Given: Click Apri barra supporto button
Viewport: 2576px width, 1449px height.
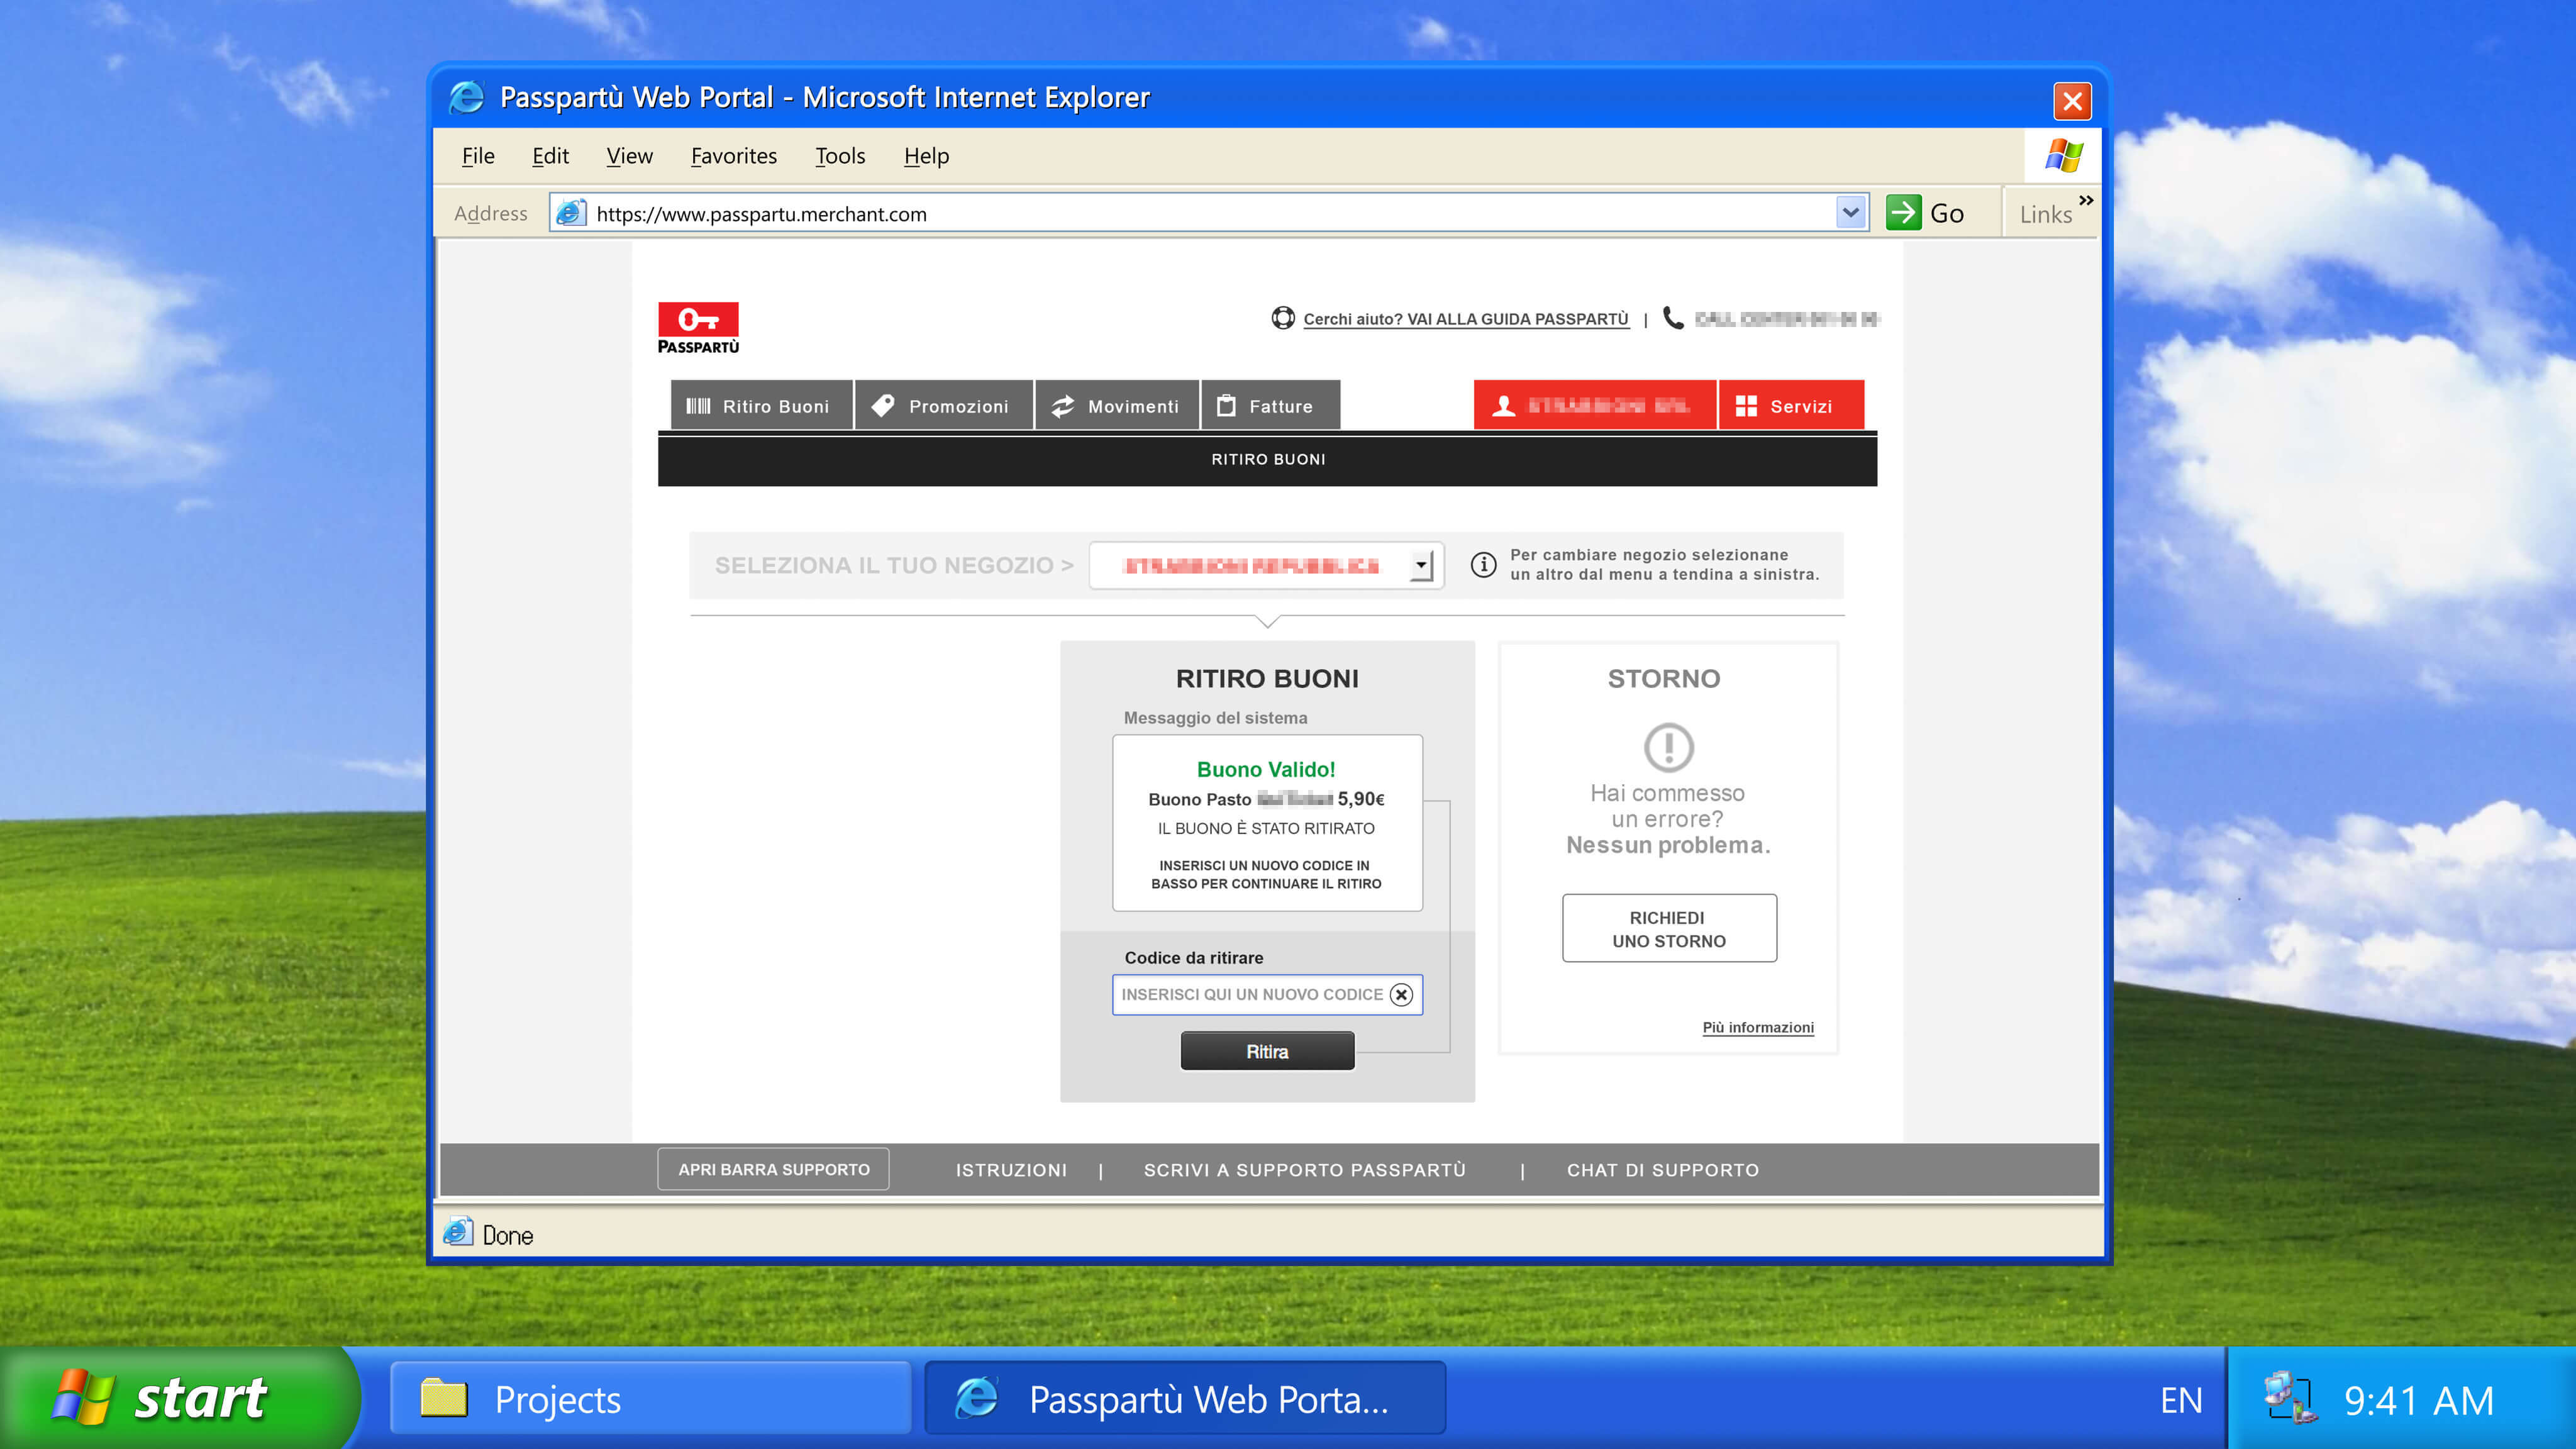Looking at the screenshot, I should point(773,1169).
